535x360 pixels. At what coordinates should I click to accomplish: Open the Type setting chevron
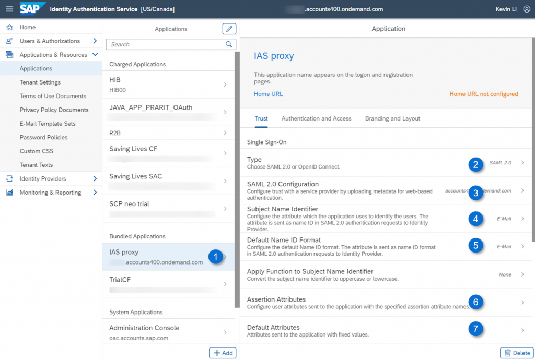point(522,163)
